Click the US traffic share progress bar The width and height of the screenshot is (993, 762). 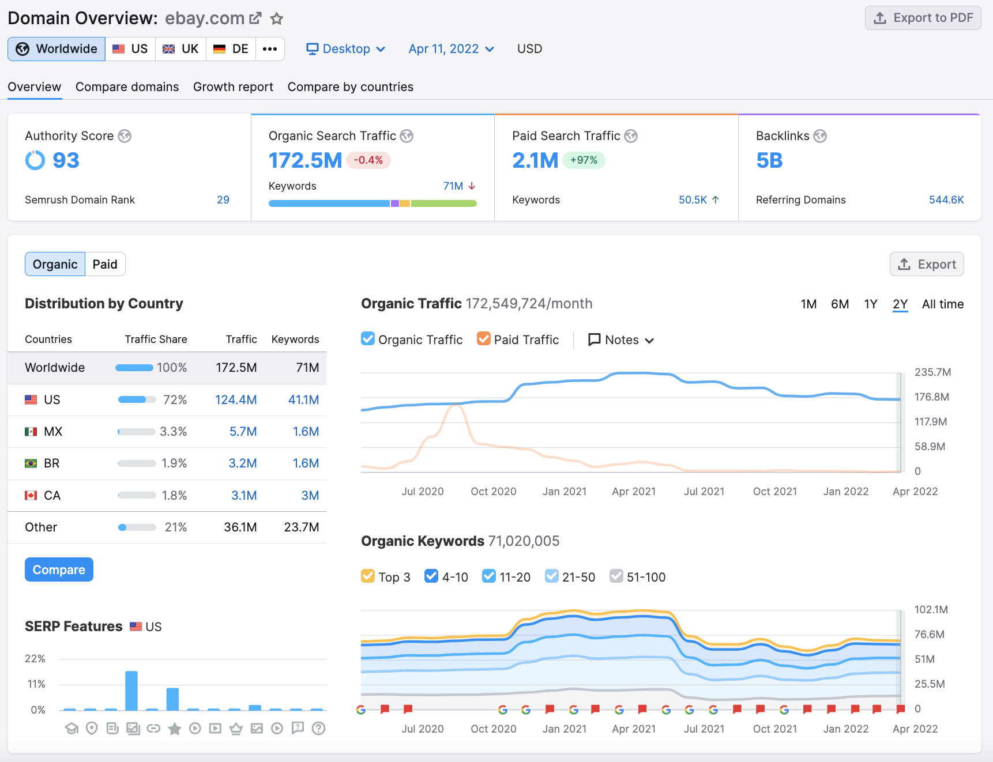137,400
